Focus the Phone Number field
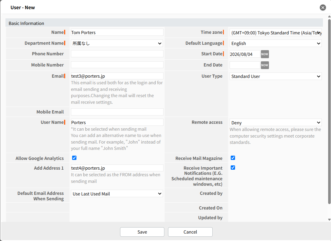331x241 pixels. [x=117, y=54]
